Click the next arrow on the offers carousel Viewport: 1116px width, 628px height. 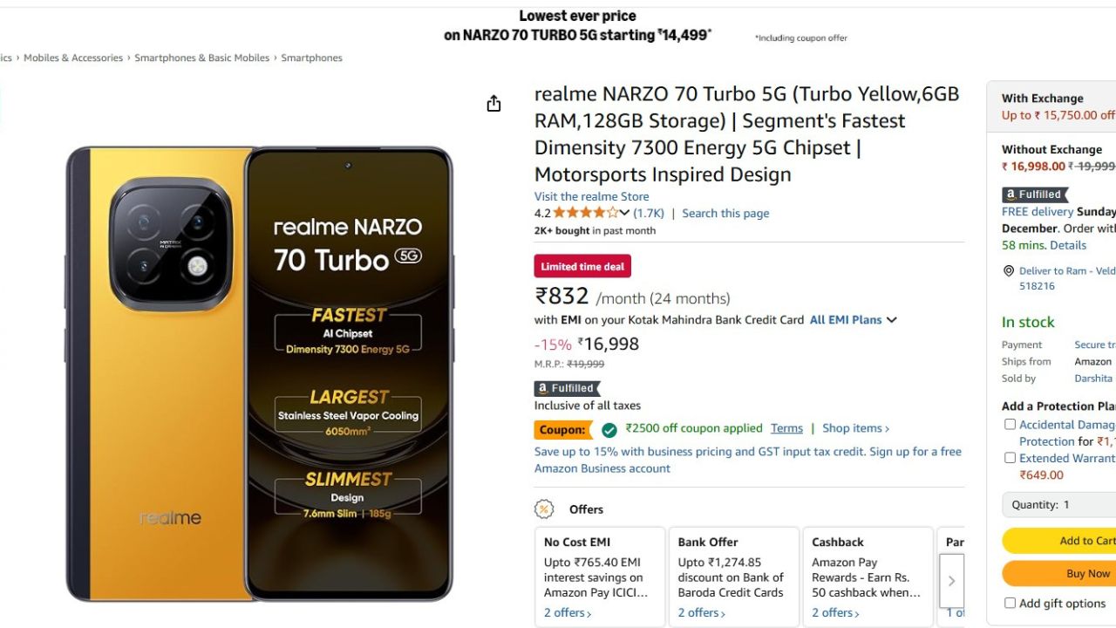(951, 580)
